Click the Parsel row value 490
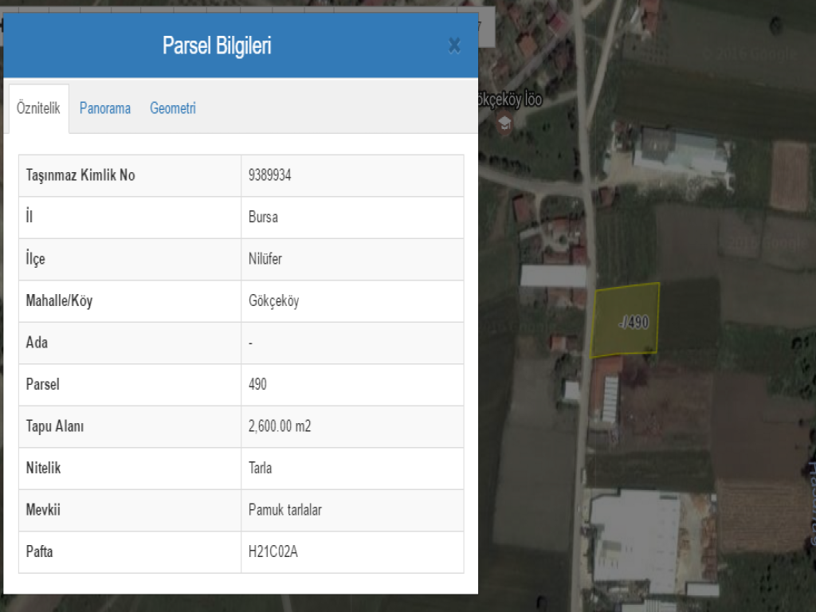 click(258, 384)
